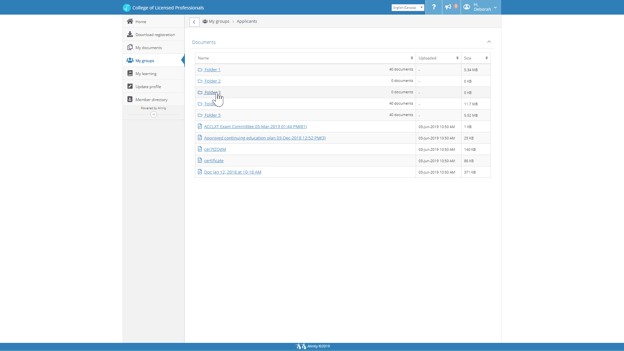Open announcements megaphone icon
This screenshot has width=624, height=351.
click(x=448, y=7)
